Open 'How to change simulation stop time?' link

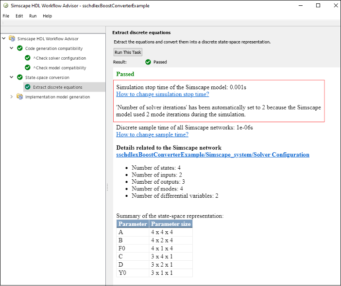click(162, 94)
